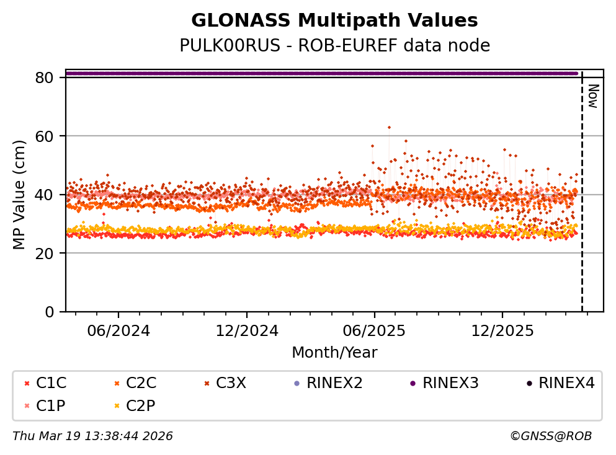
Task: Select the 12/2025 x-axis tick label
Action: (x=502, y=331)
